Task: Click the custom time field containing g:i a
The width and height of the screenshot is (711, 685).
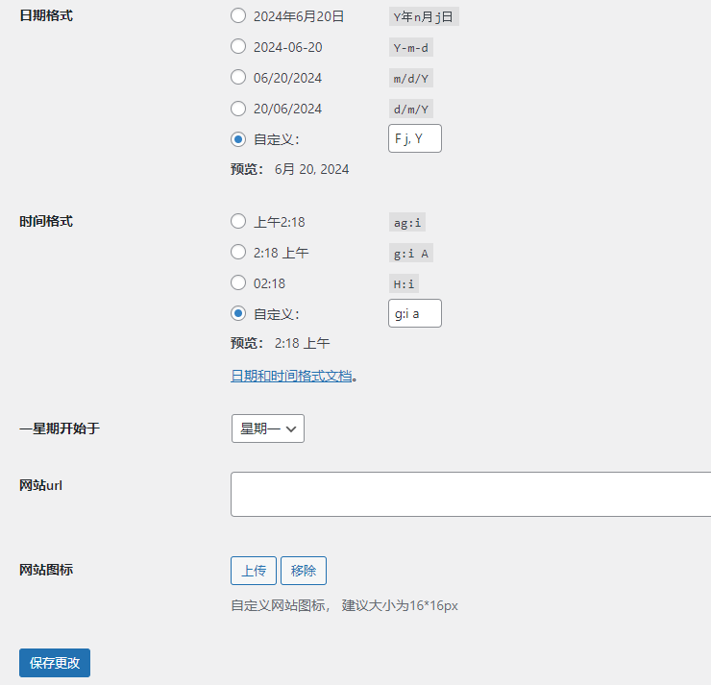Action: point(414,313)
